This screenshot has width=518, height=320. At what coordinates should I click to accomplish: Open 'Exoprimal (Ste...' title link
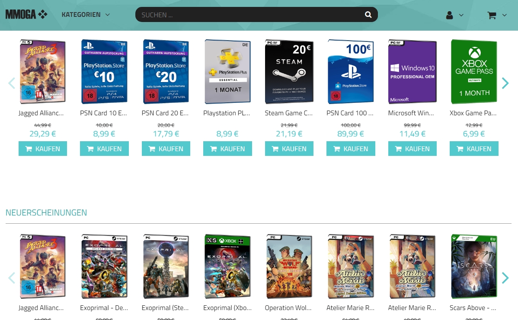(165, 308)
